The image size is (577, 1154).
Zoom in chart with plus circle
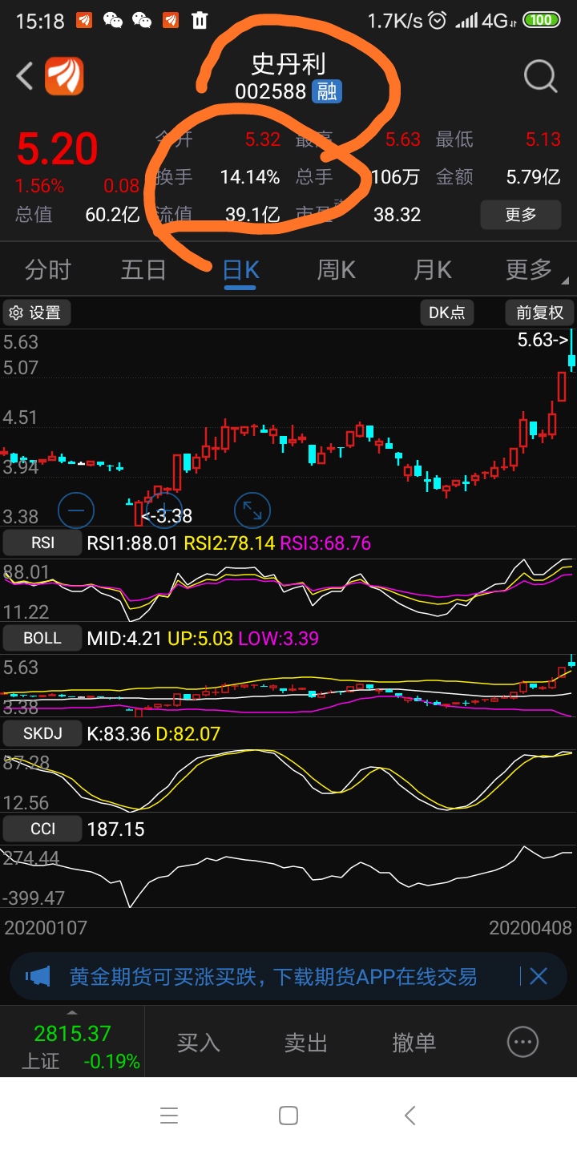coord(164,510)
